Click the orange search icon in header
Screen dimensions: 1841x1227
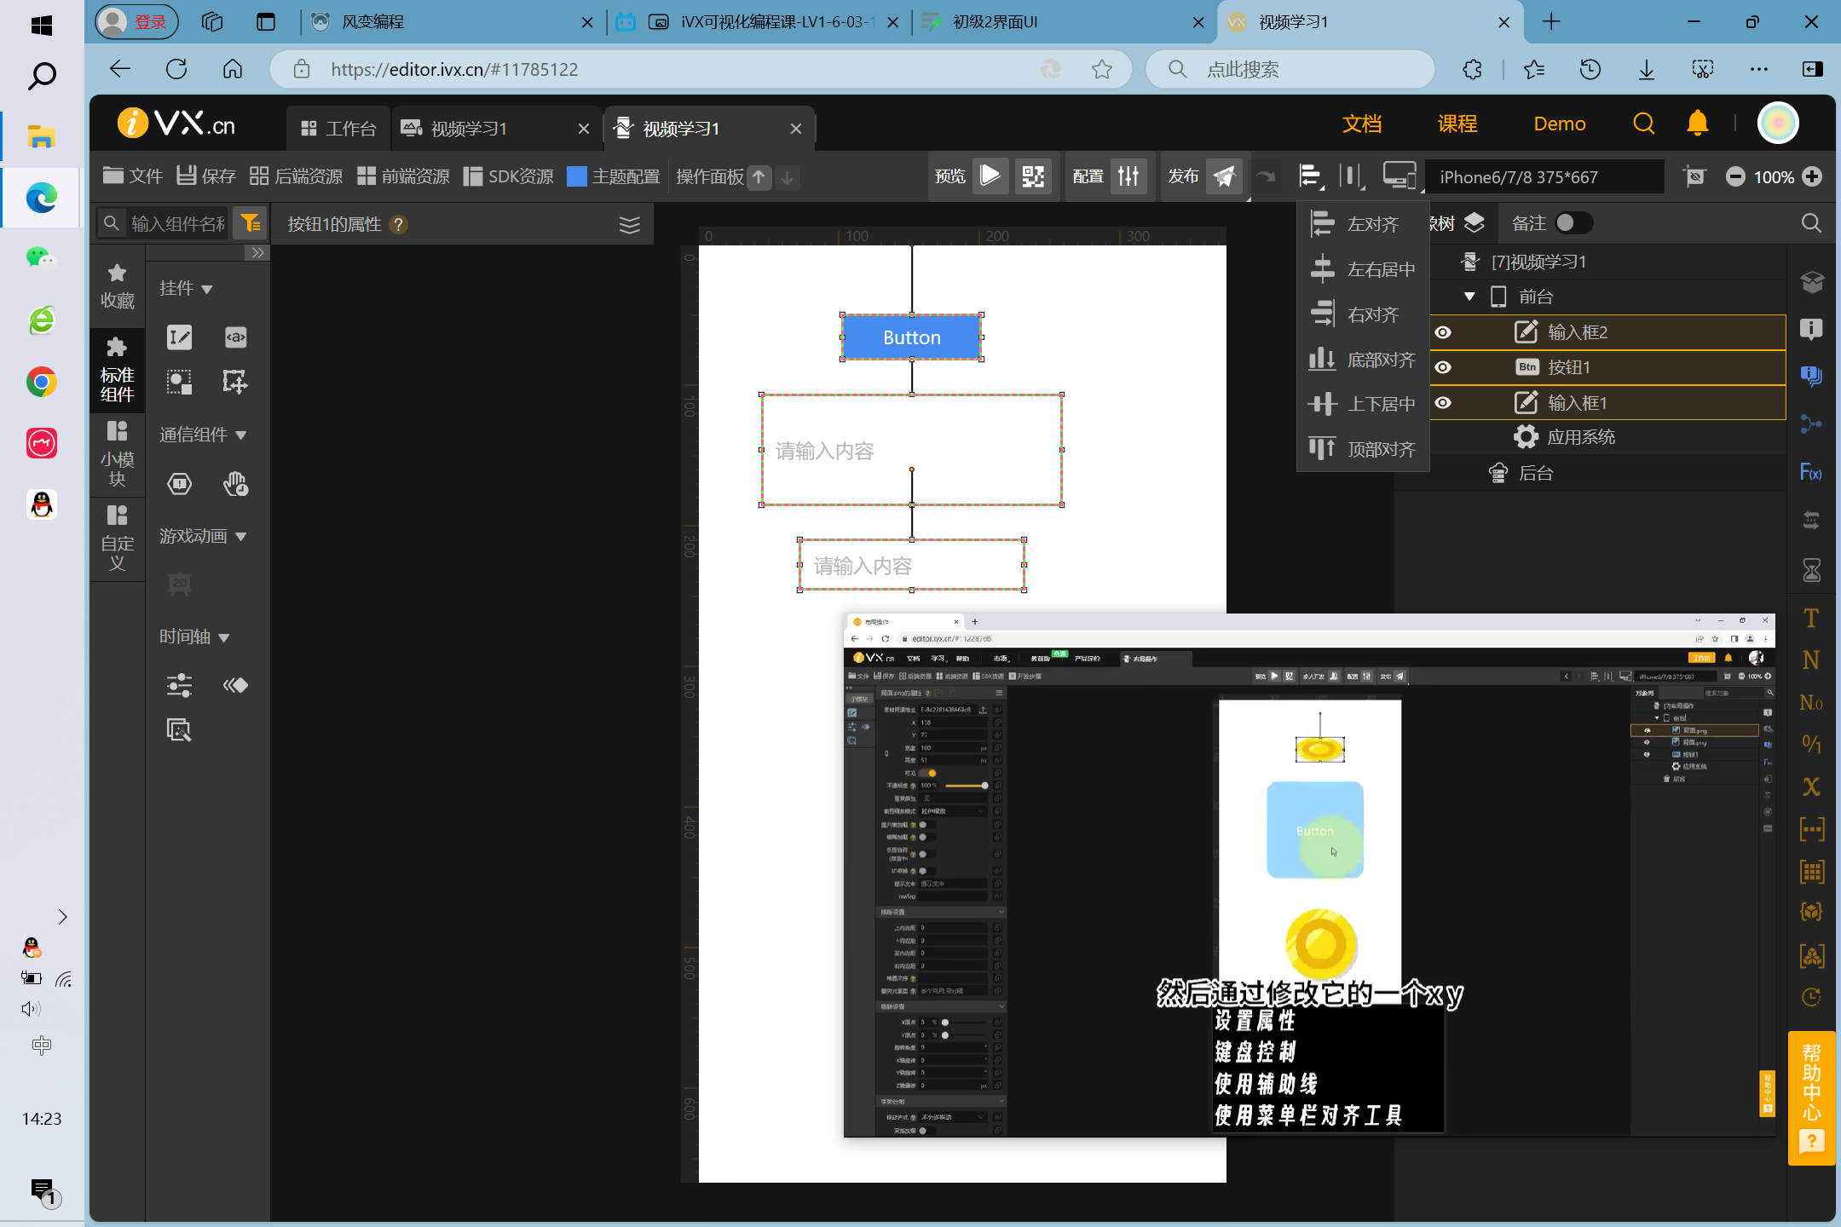1643,124
